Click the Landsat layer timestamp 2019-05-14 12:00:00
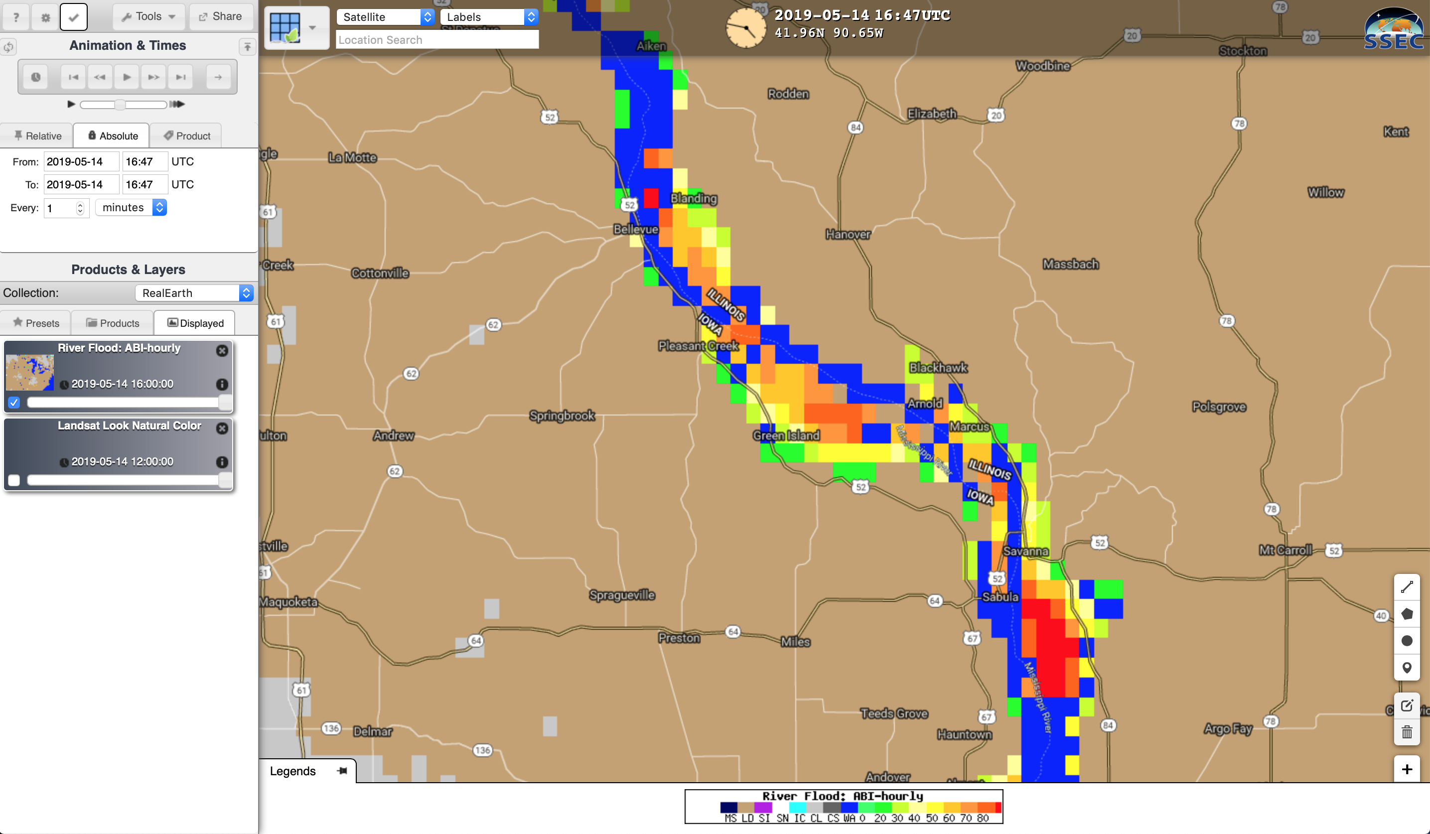Viewport: 1430px width, 834px height. pos(123,462)
